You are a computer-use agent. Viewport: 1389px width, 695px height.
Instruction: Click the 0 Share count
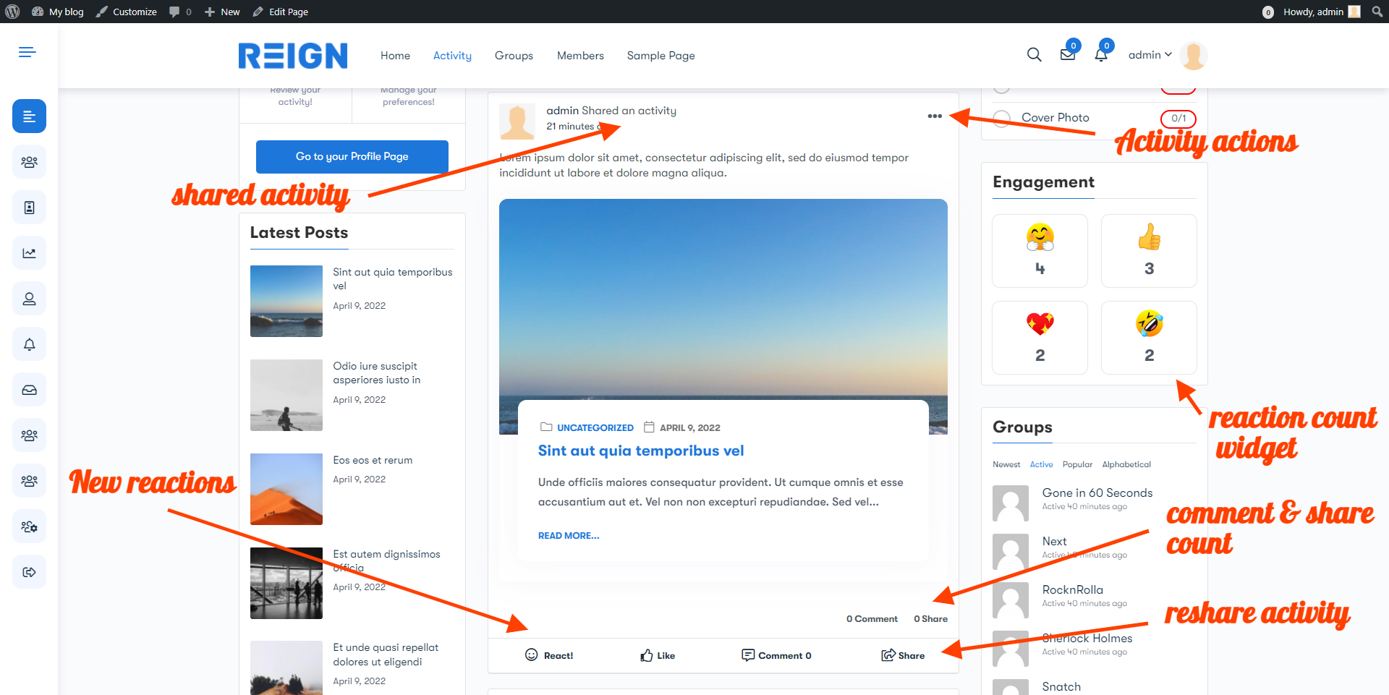click(x=930, y=619)
